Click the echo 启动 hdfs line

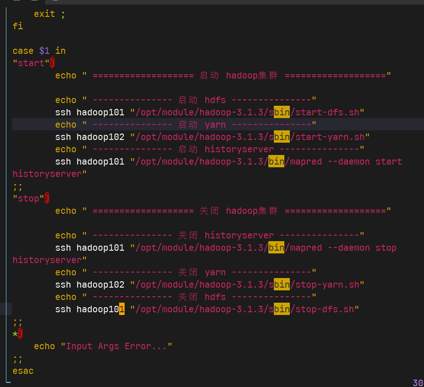coord(186,100)
